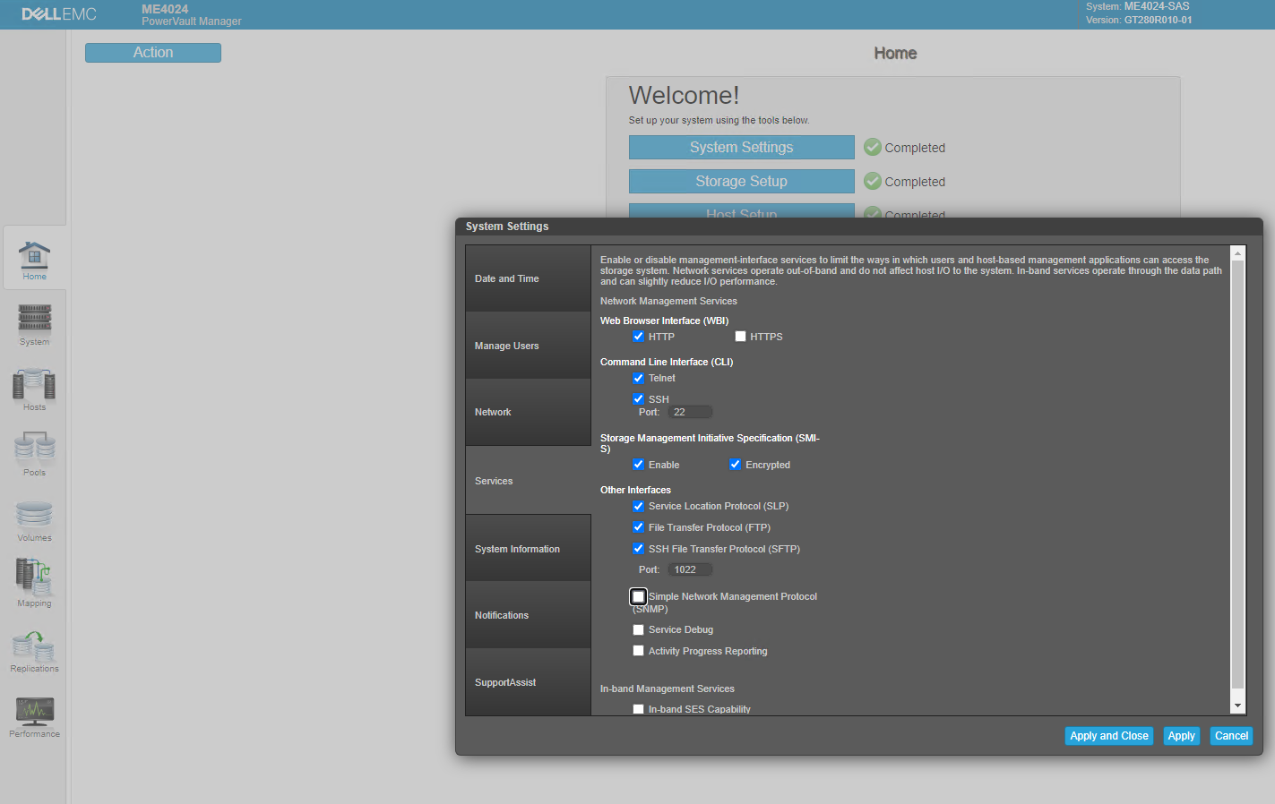
Task: Open the Volumes sidebar icon
Action: tap(34, 520)
